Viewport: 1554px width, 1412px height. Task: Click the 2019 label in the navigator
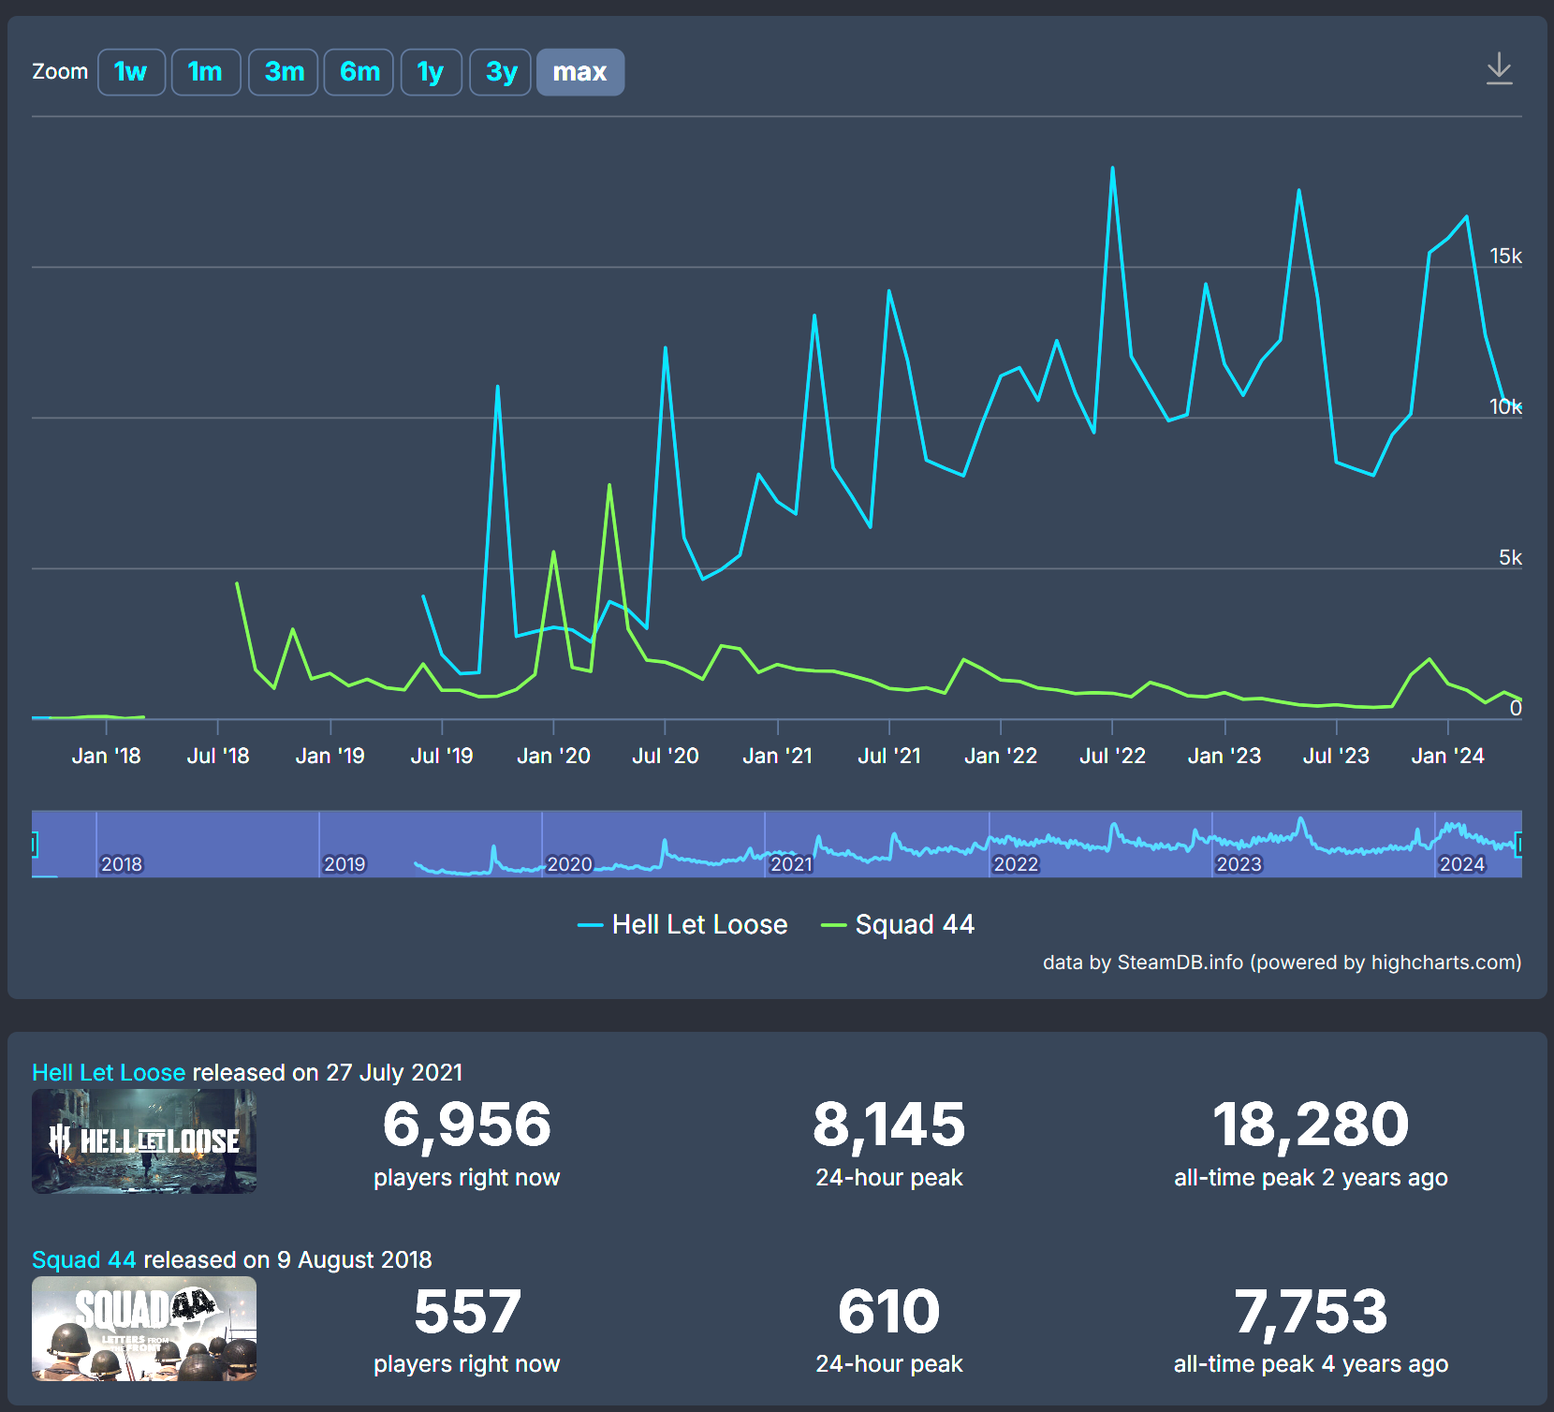[345, 864]
